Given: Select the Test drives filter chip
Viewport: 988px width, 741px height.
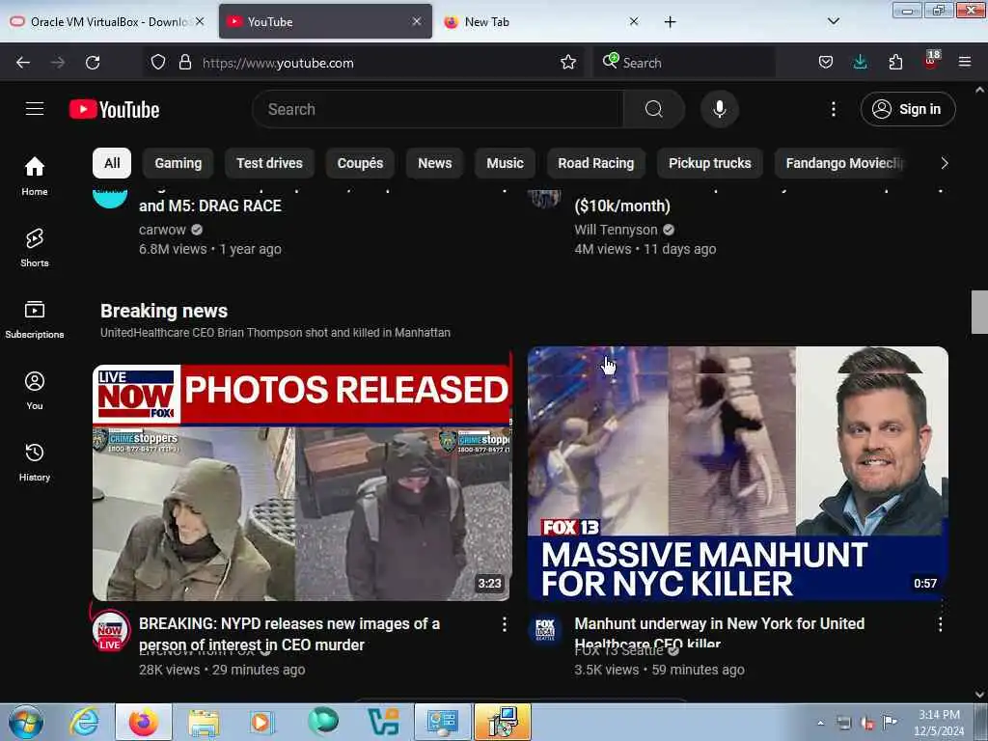Looking at the screenshot, I should pos(270,163).
